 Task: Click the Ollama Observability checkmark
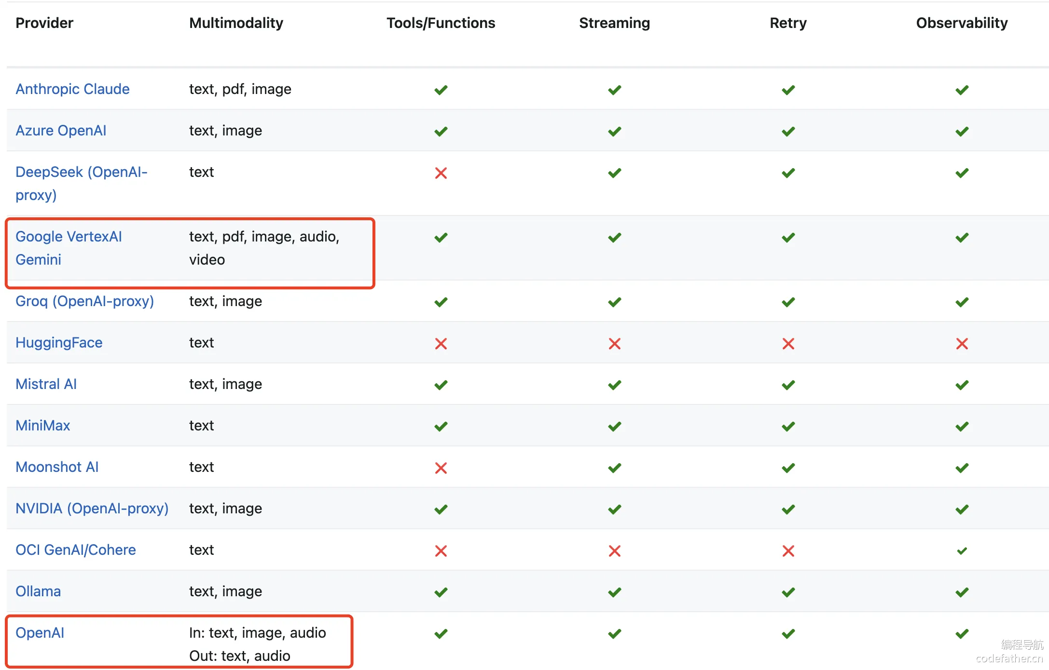tap(962, 592)
